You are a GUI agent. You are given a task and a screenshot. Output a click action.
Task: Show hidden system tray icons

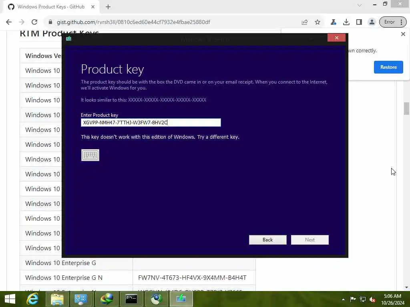pos(343,299)
